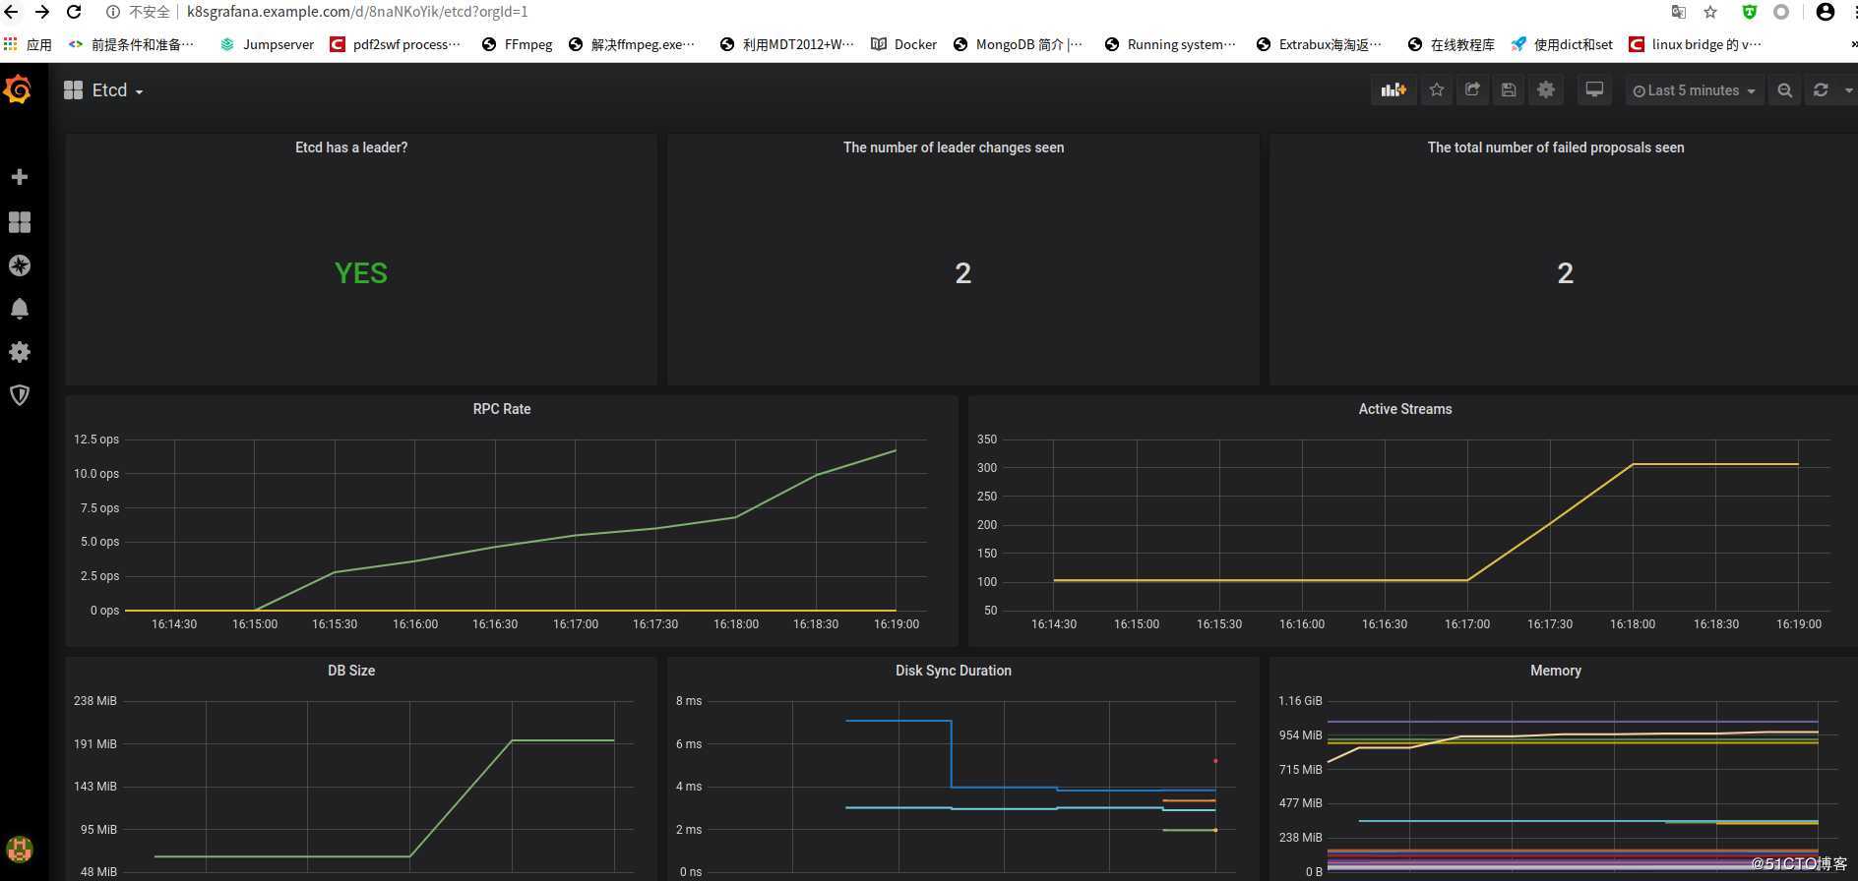Image resolution: width=1858 pixels, height=881 pixels.
Task: Cycle view mode with monitor icon
Action: pos(1594,90)
